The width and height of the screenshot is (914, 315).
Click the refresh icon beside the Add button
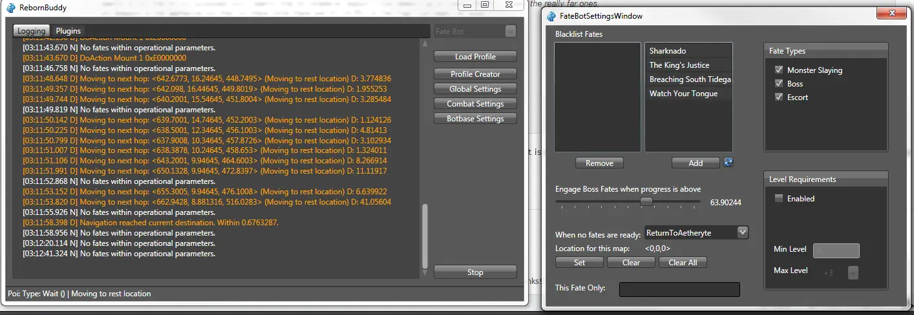pos(728,163)
